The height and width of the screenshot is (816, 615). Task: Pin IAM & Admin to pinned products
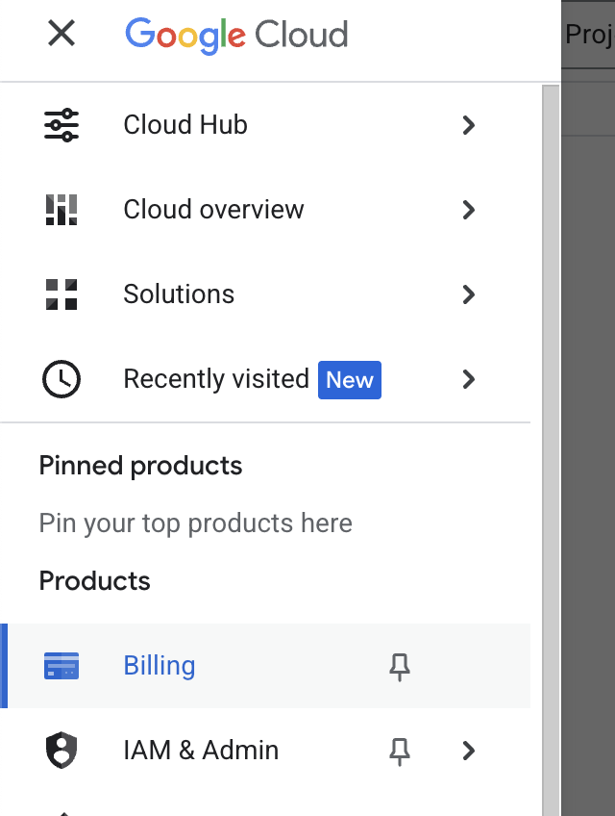[x=400, y=752]
